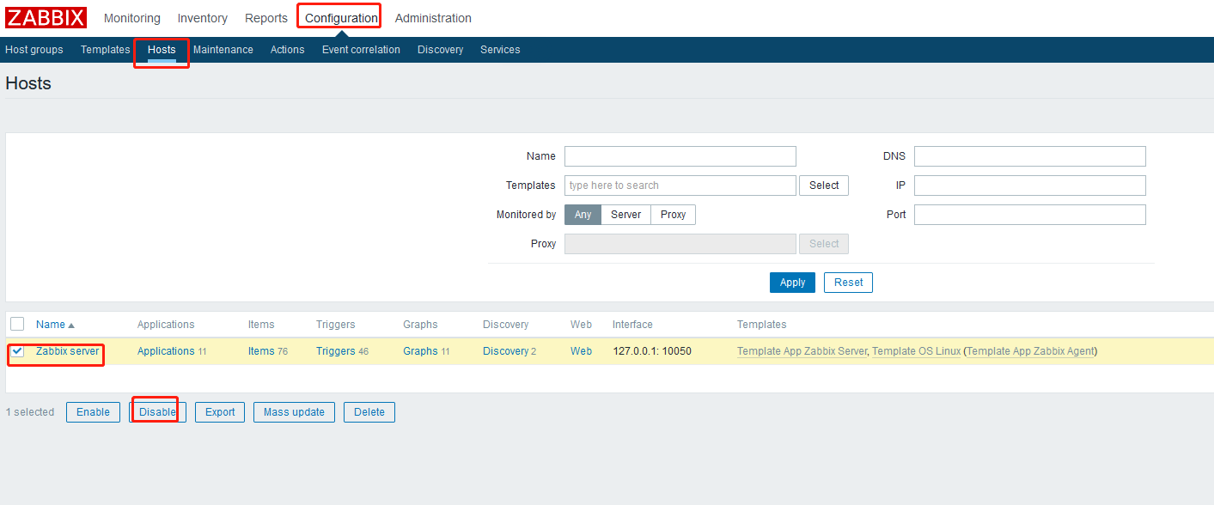
Task: Focus the Templates search field
Action: tap(680, 186)
